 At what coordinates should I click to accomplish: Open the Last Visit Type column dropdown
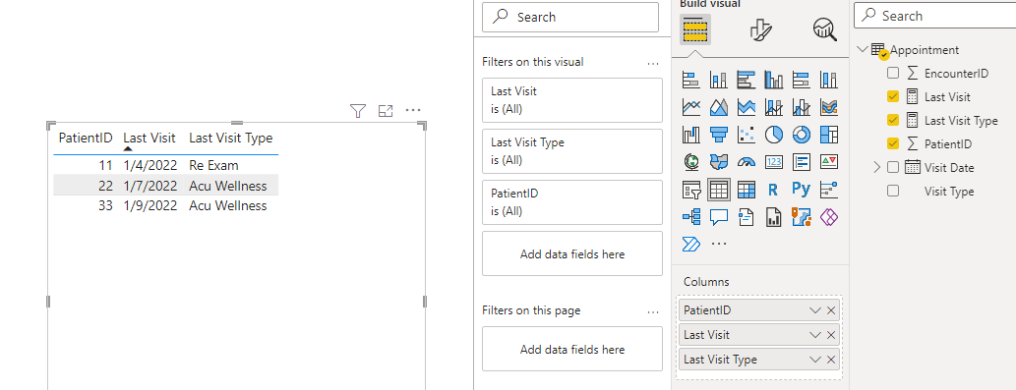coord(815,360)
